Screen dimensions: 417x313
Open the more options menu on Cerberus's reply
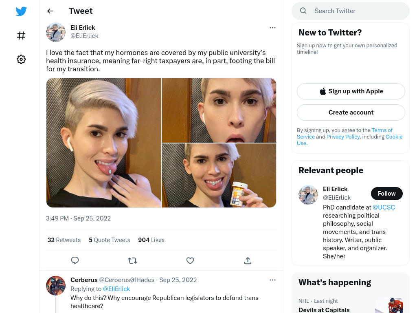click(272, 280)
